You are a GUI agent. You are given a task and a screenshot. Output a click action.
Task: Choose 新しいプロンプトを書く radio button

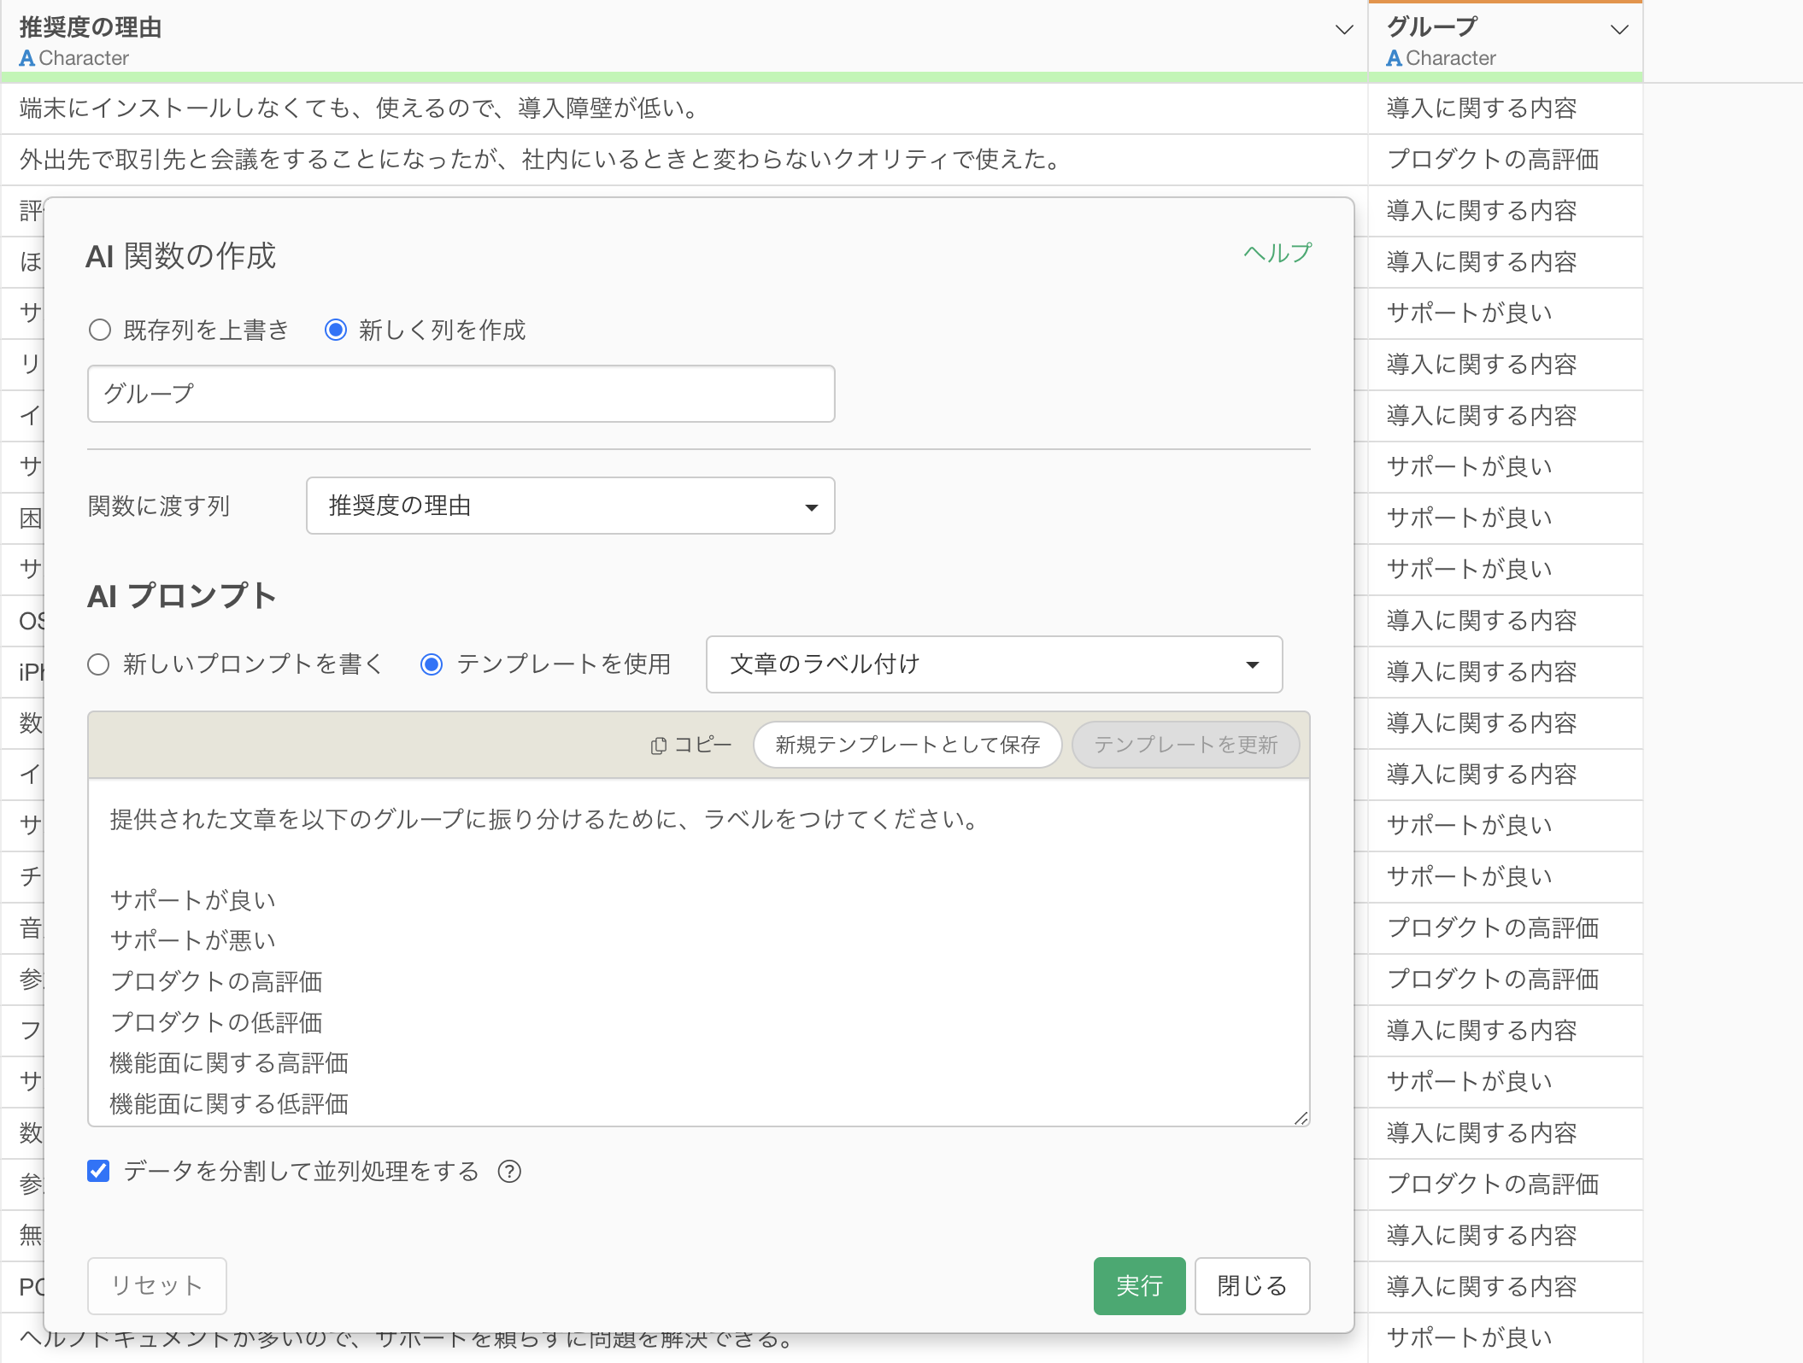pos(98,664)
